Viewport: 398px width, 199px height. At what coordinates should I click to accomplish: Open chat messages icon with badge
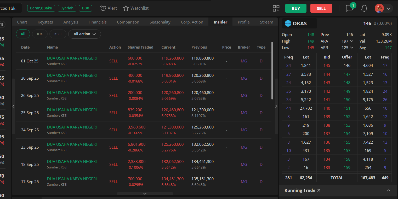[349, 8]
